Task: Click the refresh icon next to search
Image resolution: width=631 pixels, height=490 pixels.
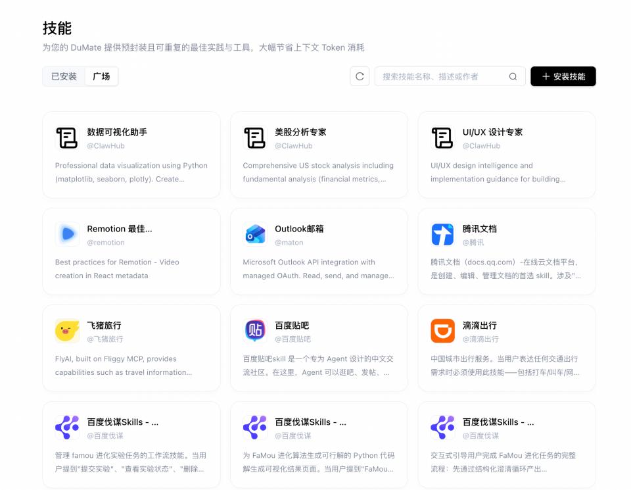Action: pos(360,76)
